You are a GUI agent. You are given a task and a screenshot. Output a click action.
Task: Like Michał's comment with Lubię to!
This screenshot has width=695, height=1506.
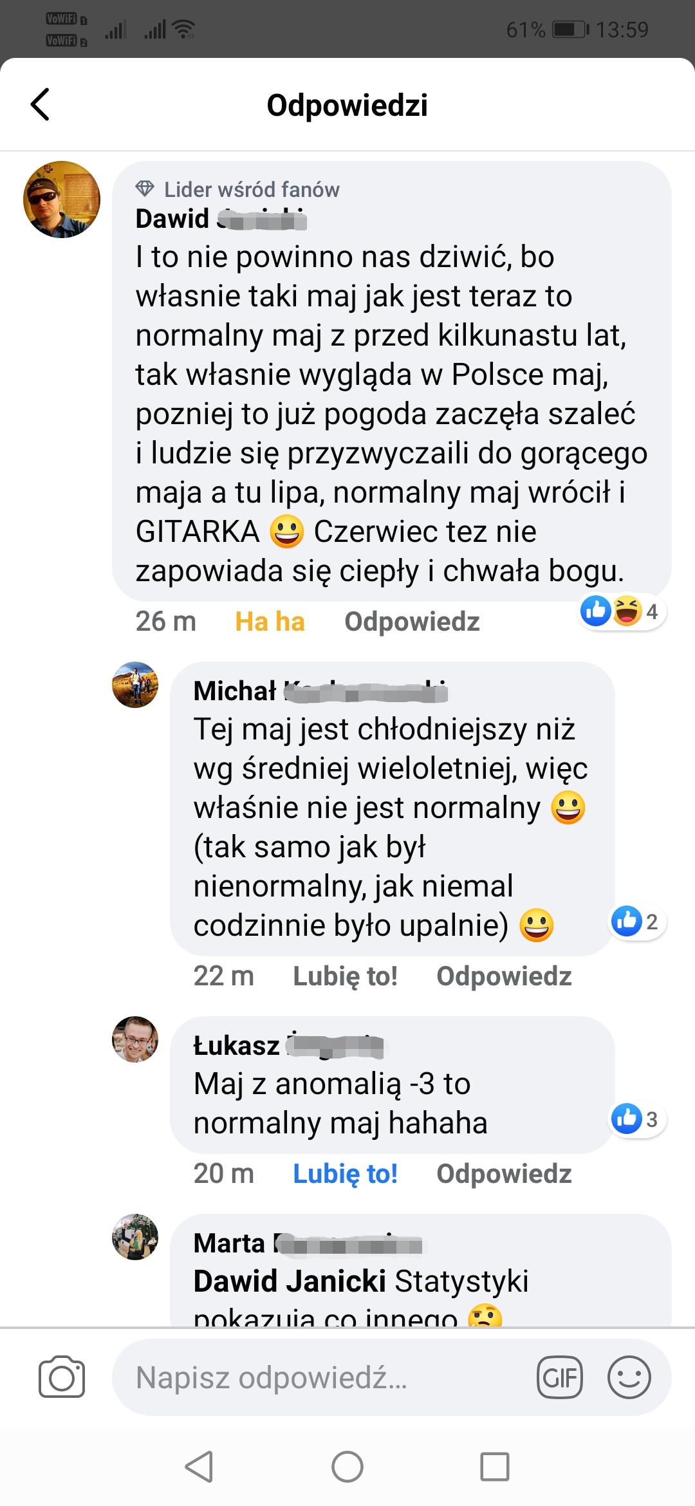tap(345, 976)
